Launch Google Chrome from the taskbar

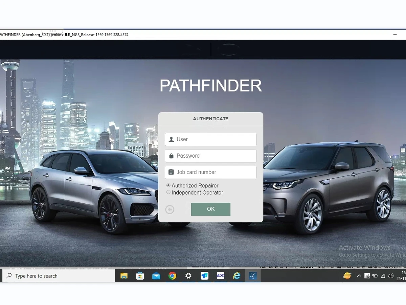coord(172,276)
